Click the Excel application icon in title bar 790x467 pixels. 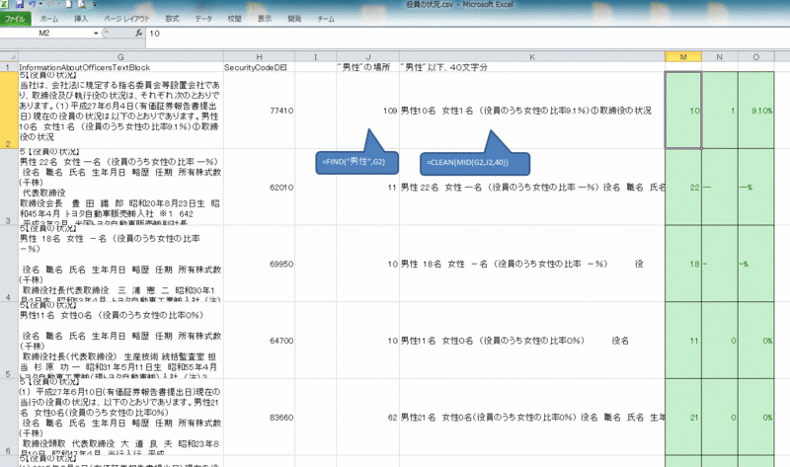coord(5,4)
